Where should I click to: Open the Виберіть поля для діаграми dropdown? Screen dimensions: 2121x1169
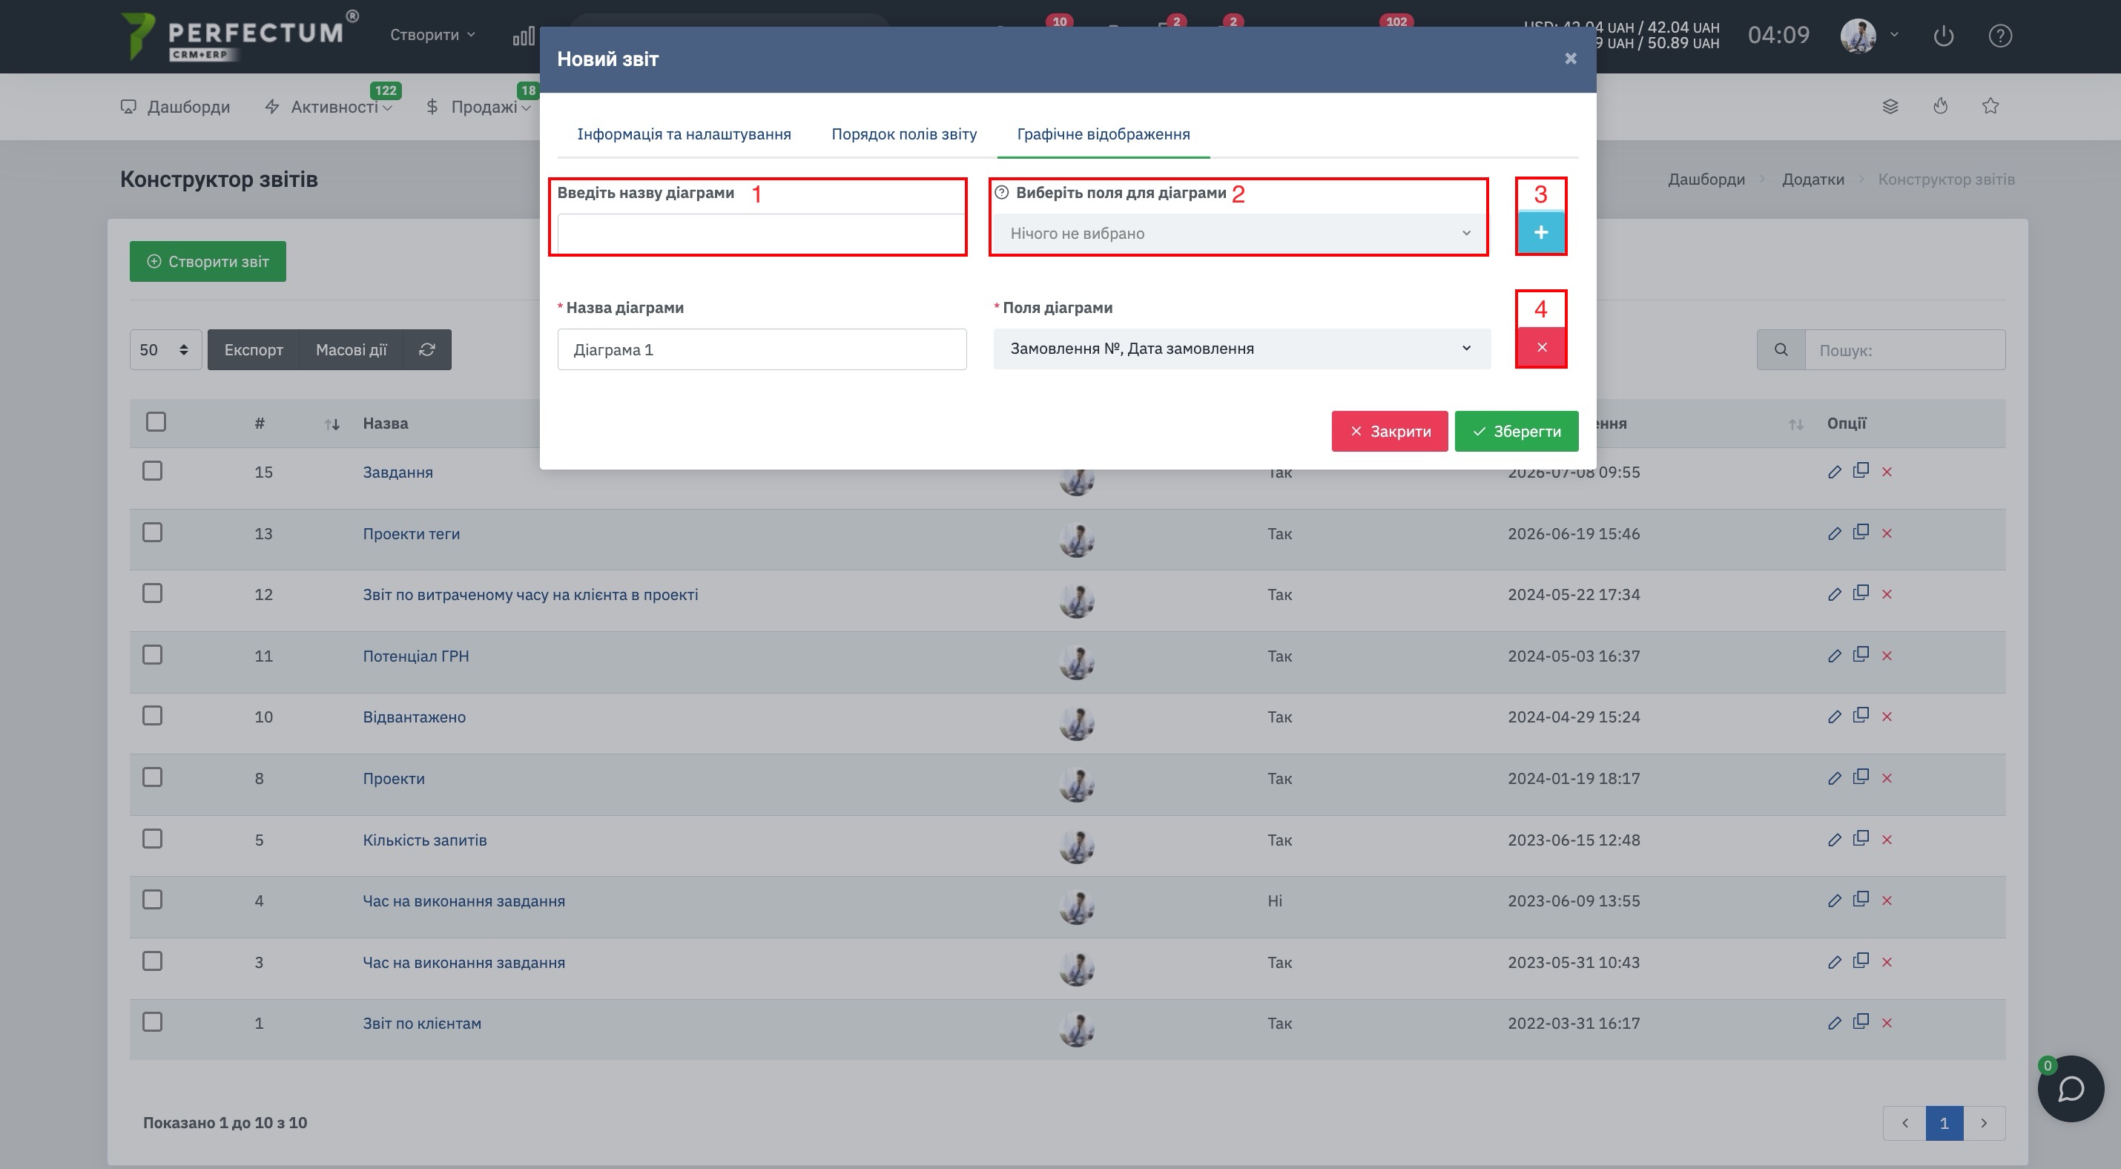click(1240, 234)
